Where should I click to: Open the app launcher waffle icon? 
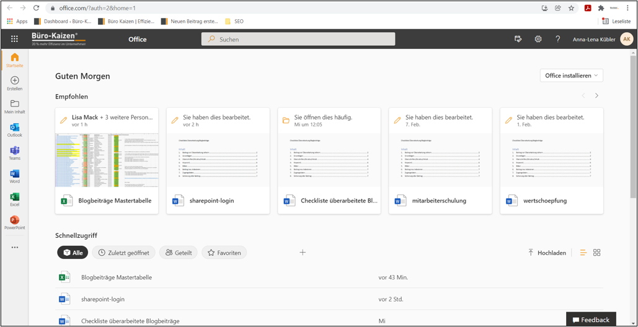tap(15, 39)
